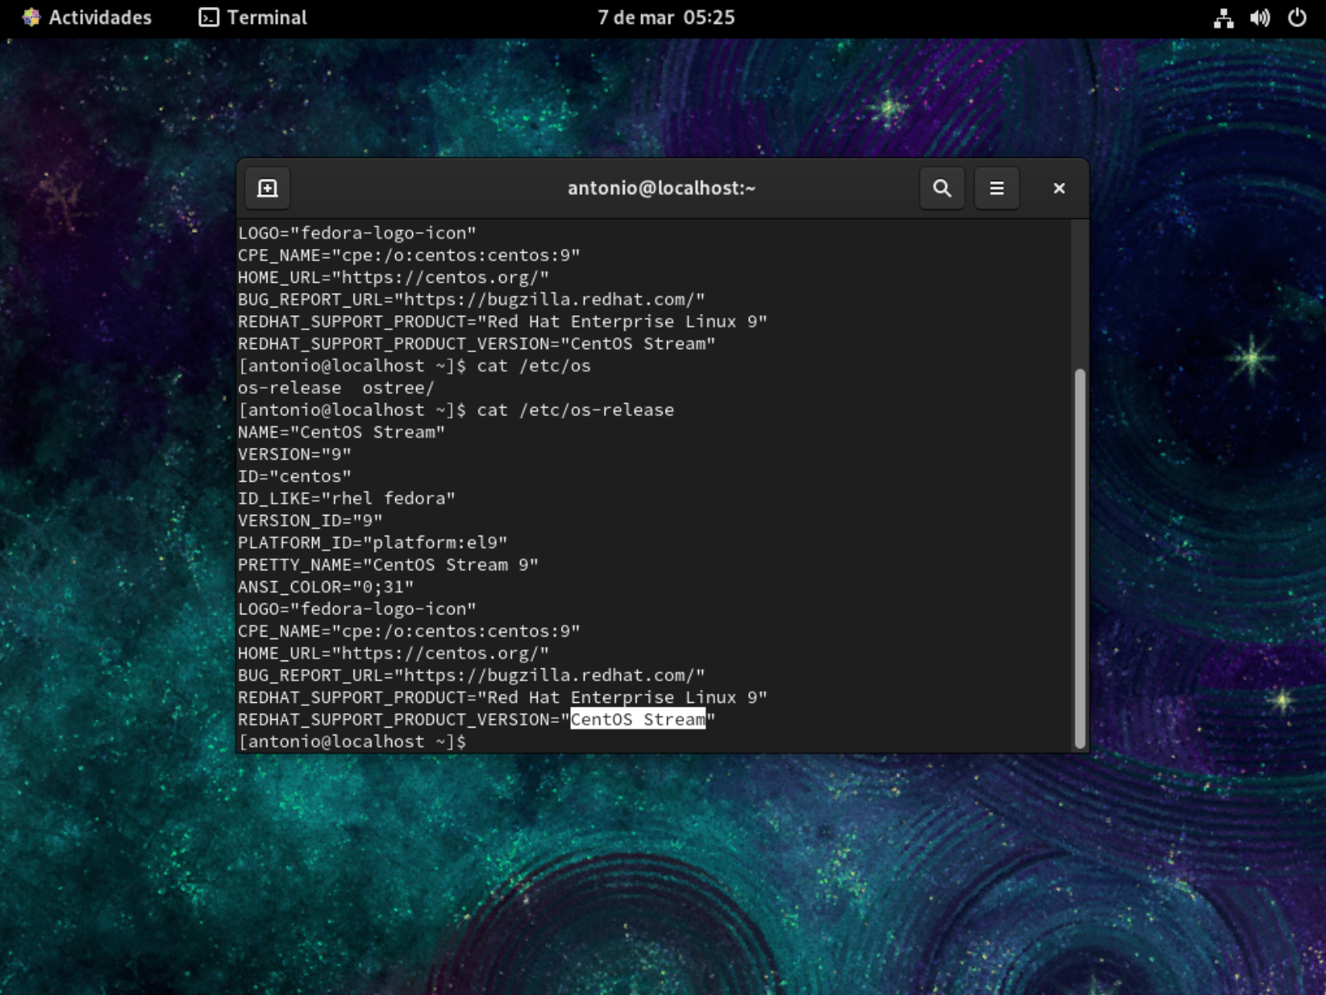
Task: Click the lower https://centos.org/ URL
Action: (439, 654)
